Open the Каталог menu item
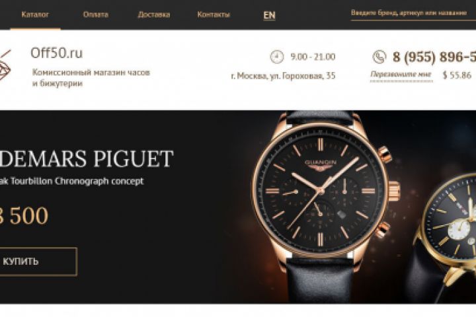Viewport: 476px width, 317px height. pos(35,15)
